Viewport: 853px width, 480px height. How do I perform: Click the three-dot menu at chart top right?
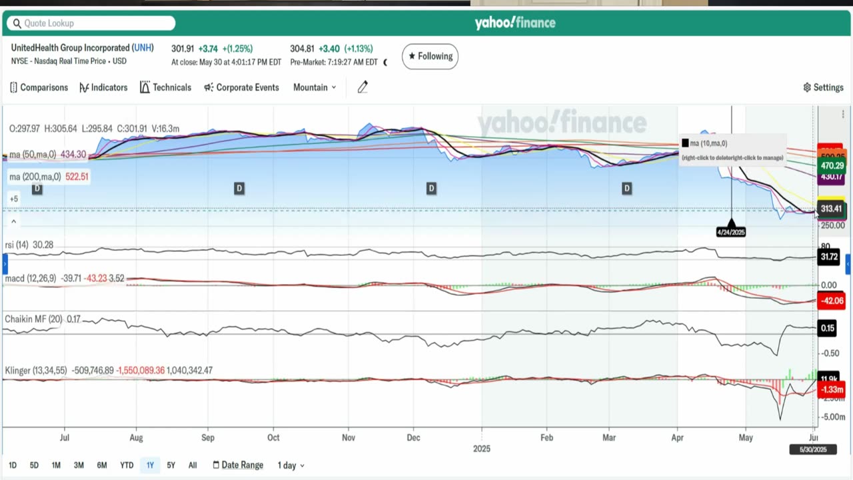pyautogui.click(x=843, y=115)
